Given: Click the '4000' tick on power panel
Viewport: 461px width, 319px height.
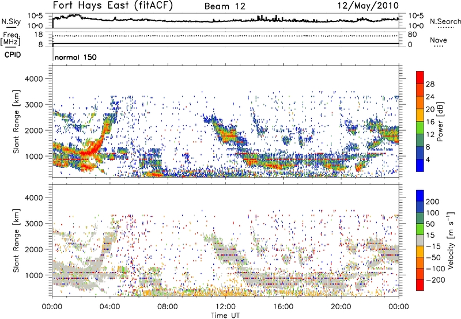Looking at the screenshot, I should pyautogui.click(x=34, y=79).
